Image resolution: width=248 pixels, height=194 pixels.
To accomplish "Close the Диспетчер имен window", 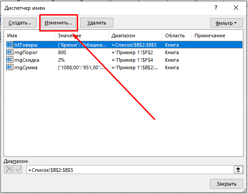I will tap(236, 8).
